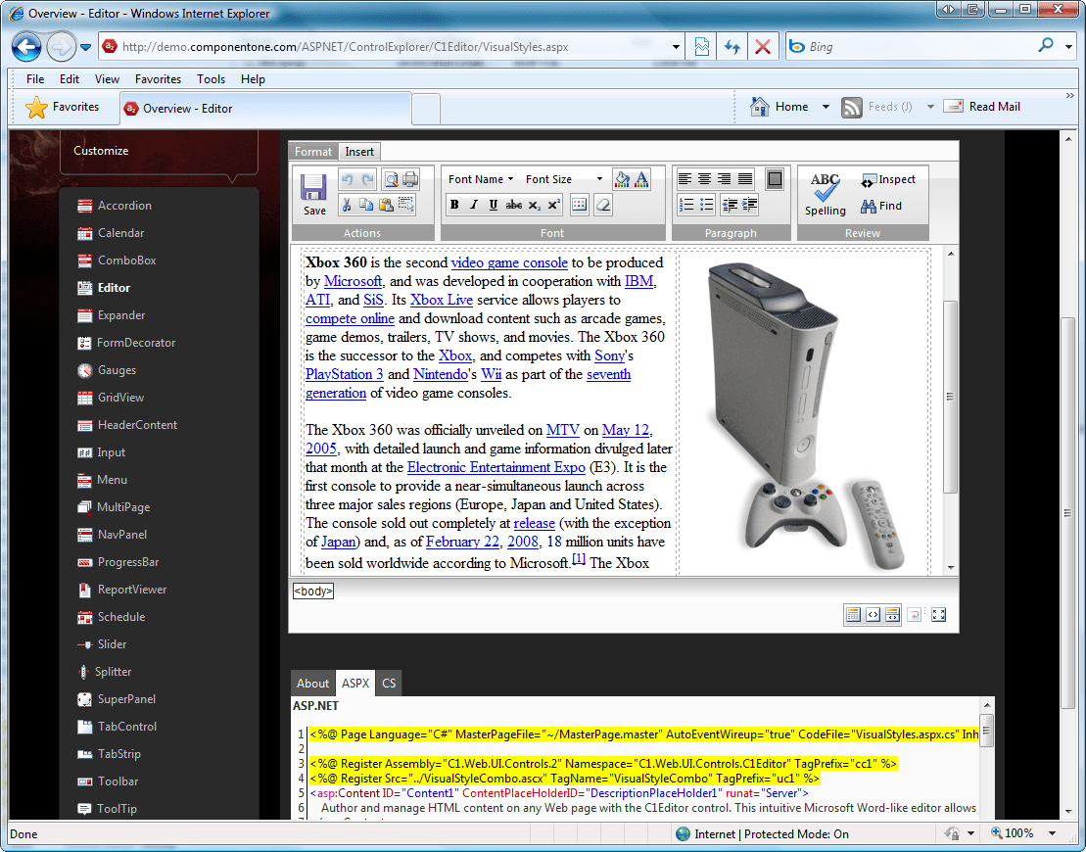Viewport: 1086px width, 852px height.
Task: Open the browser File menu
Action: pyautogui.click(x=35, y=79)
